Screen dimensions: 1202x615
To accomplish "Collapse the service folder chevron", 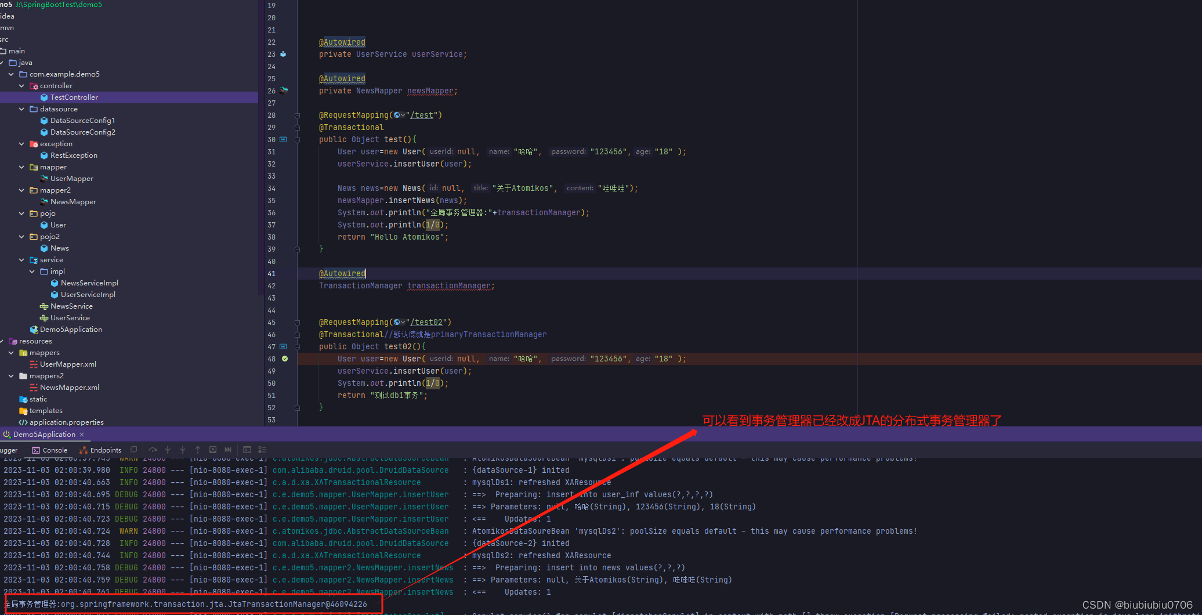I will pyautogui.click(x=21, y=260).
